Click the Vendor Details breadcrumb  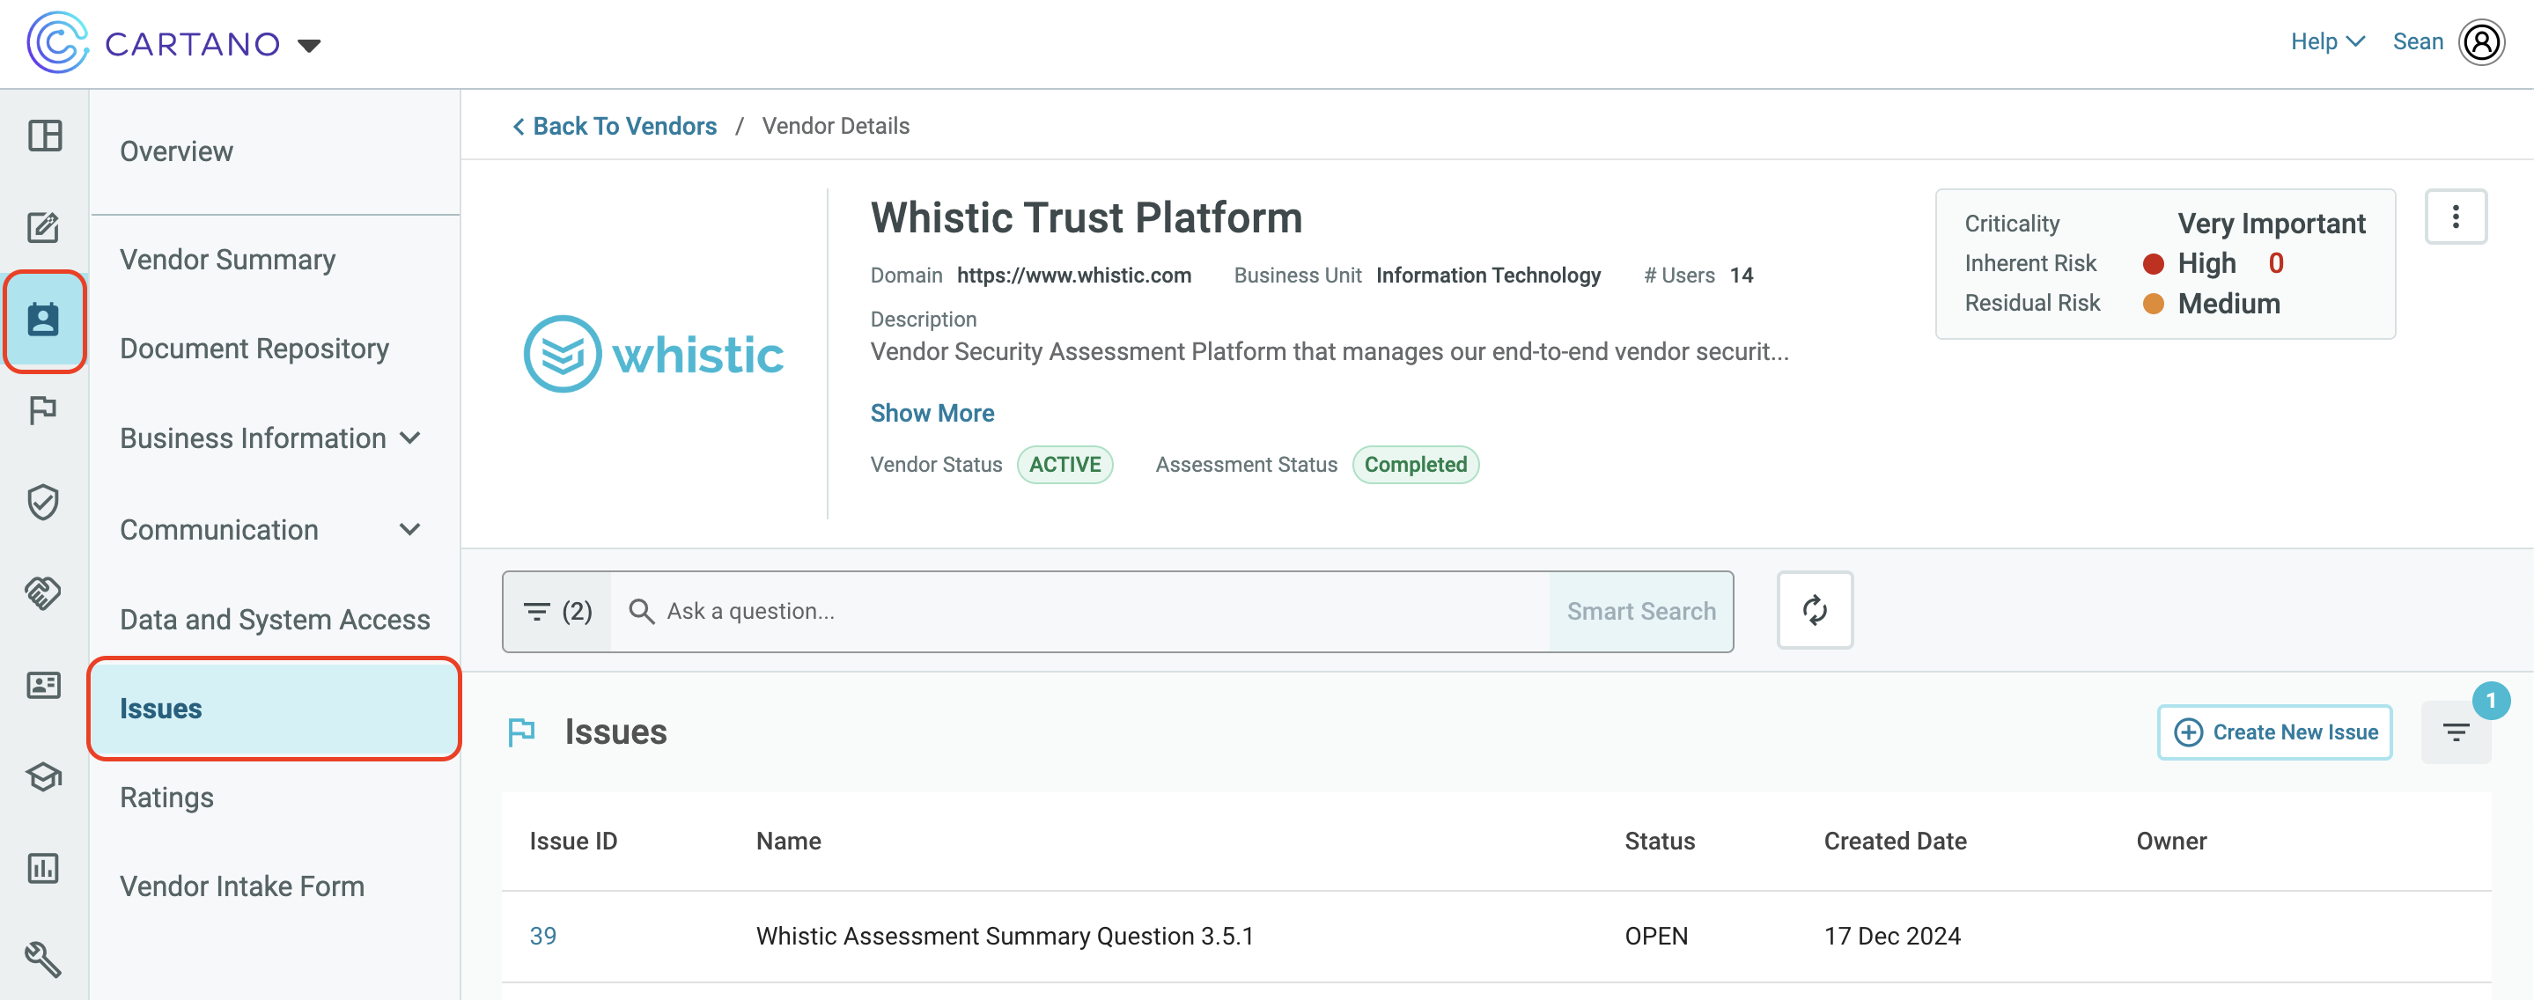coord(836,126)
